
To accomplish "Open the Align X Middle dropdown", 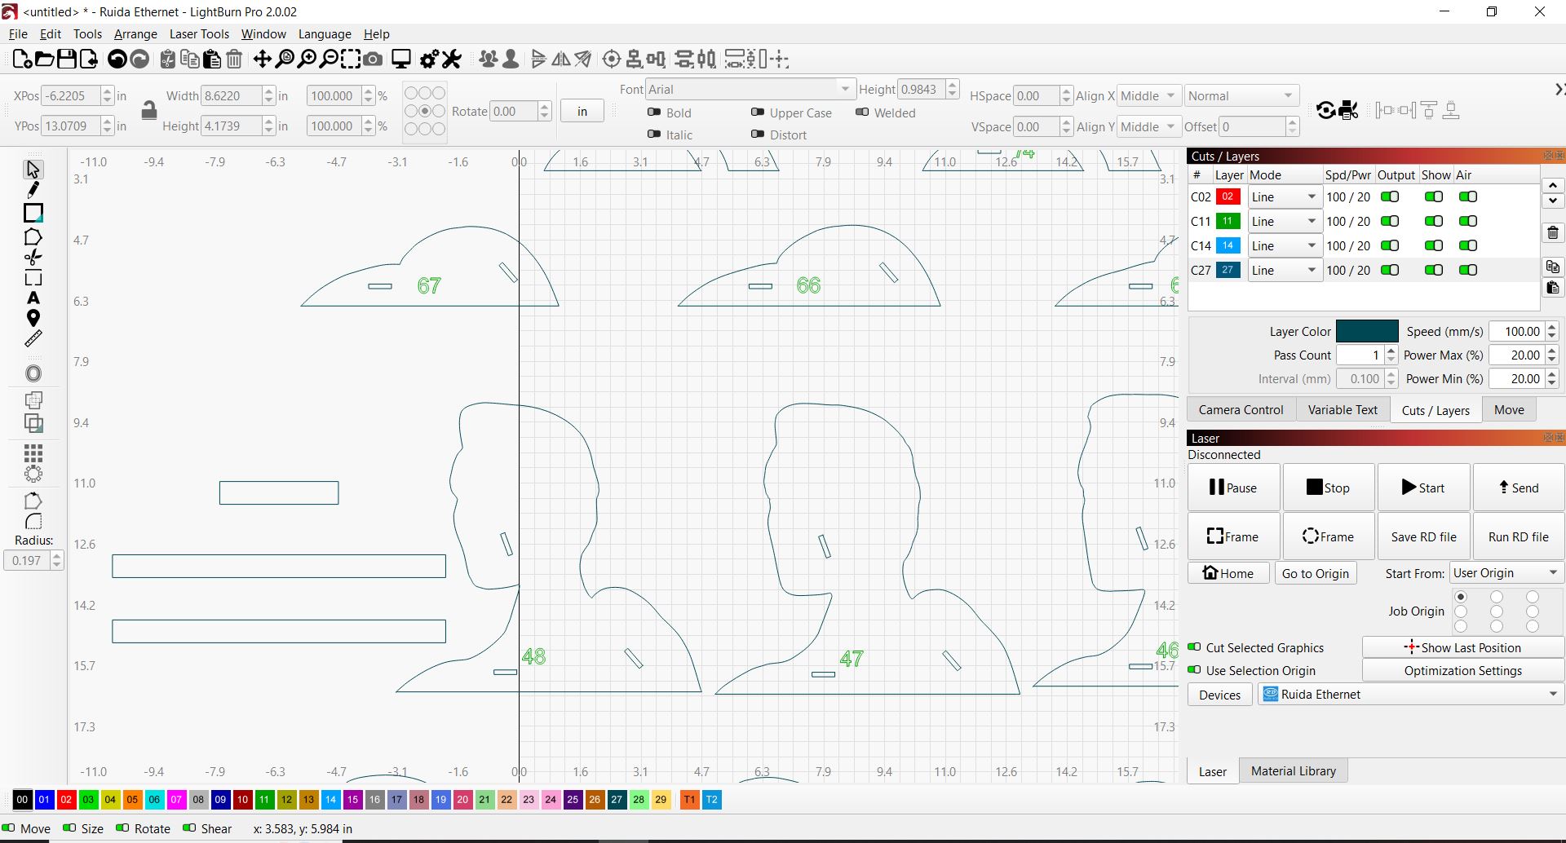I will pyautogui.click(x=1148, y=96).
